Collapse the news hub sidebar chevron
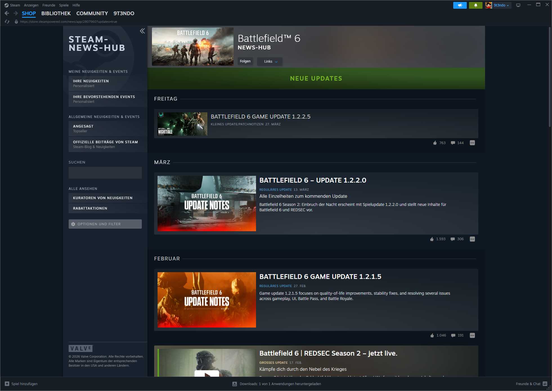 (x=142, y=31)
